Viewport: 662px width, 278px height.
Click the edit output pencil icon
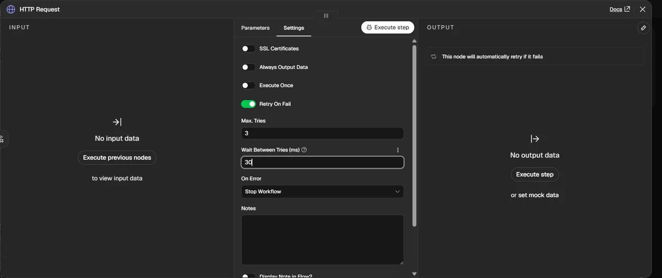643,28
